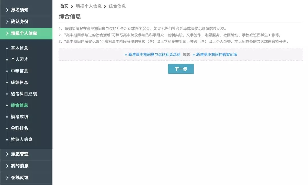Go to the 个人照片 page
The width and height of the screenshot is (308, 185).
click(x=19, y=59)
